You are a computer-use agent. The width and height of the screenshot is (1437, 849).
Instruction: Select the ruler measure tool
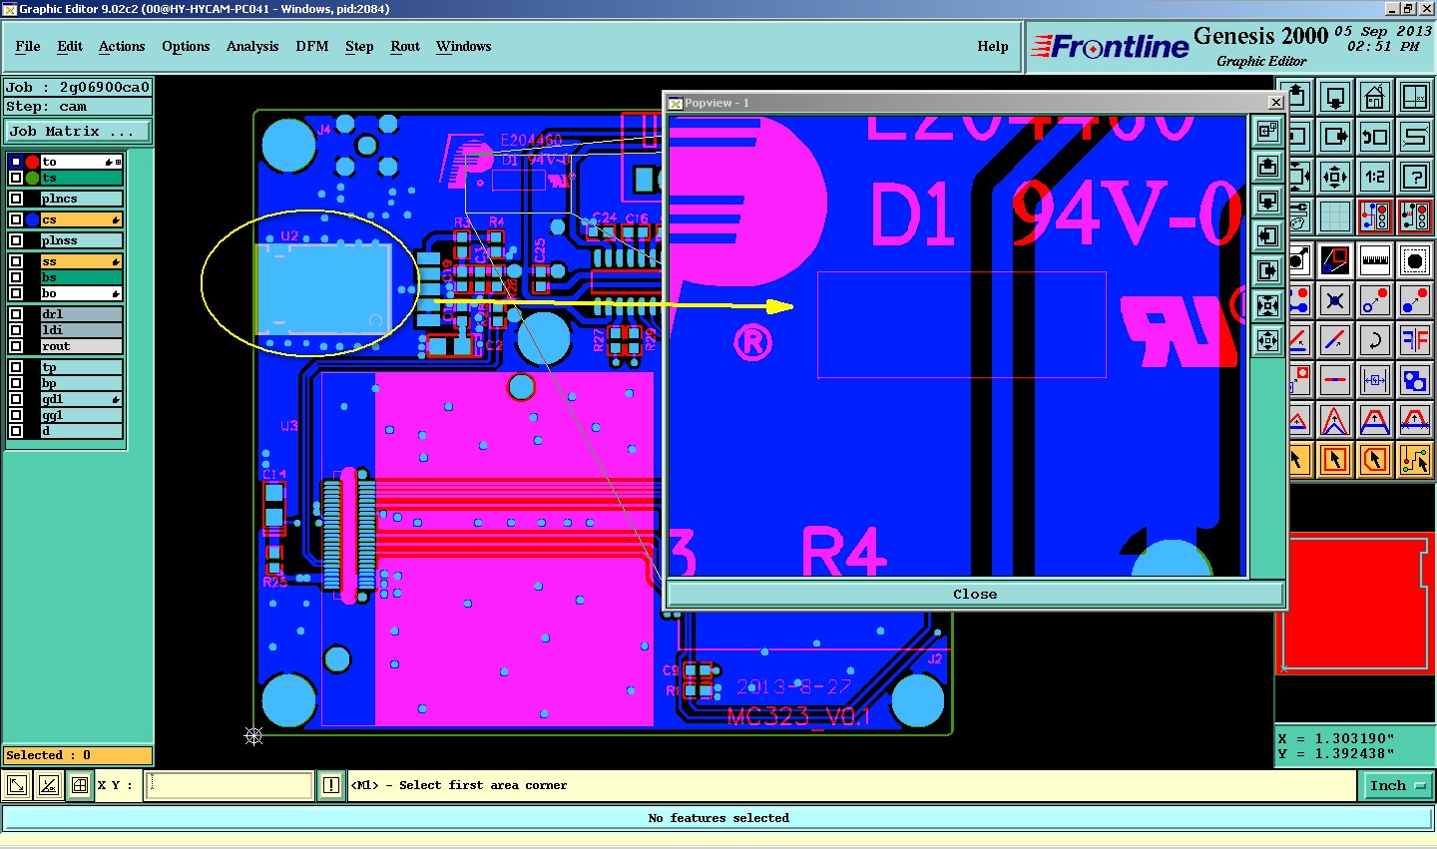(x=1375, y=261)
